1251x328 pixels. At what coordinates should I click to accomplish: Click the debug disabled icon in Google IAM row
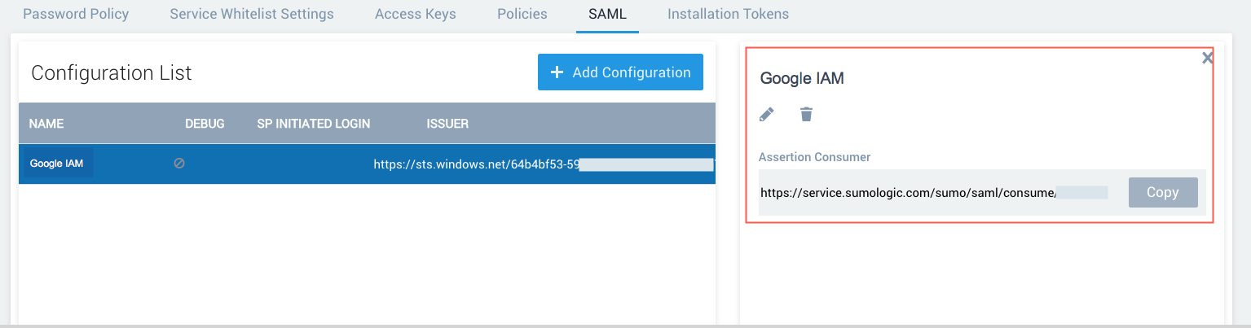(x=179, y=163)
